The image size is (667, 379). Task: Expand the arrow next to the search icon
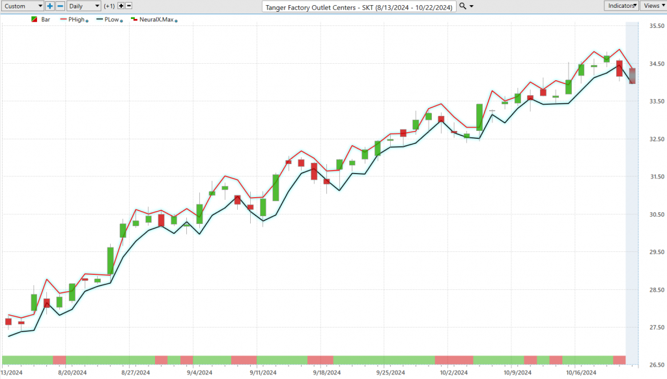click(x=472, y=7)
